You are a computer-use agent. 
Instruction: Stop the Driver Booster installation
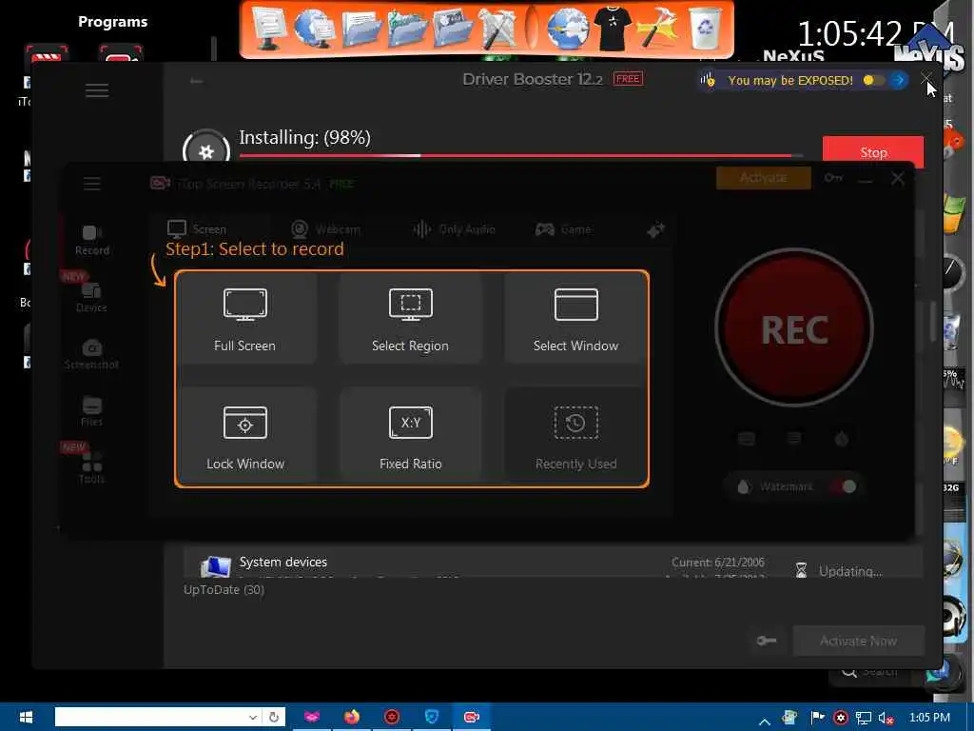pos(873,152)
